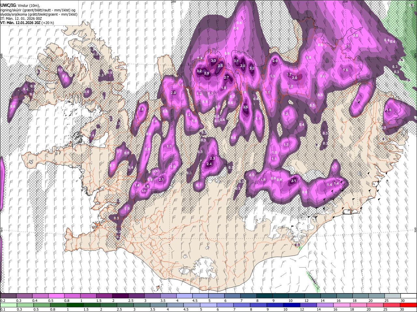Pick the pale green lower swatch between 0.1 and 0.3
Screen dimensions: 417x312
click(x=8, y=305)
